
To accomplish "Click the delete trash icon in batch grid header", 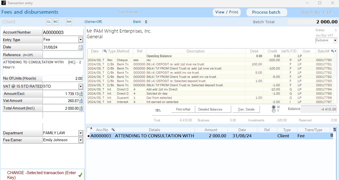I will click(x=335, y=129).
